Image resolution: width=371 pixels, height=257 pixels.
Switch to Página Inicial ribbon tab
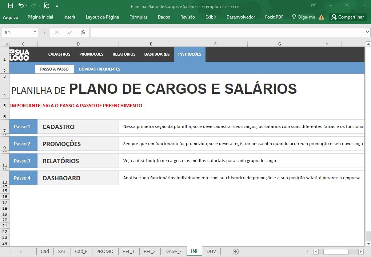pyautogui.click(x=40, y=17)
